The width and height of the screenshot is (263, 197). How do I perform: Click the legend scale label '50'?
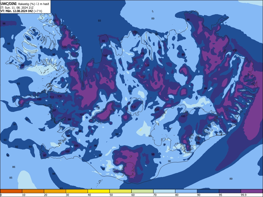click(111, 195)
